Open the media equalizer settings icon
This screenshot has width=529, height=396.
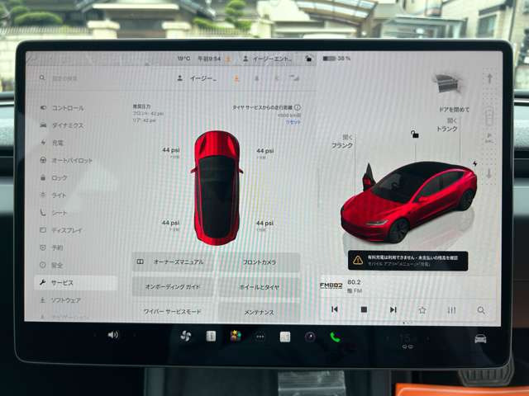(451, 310)
